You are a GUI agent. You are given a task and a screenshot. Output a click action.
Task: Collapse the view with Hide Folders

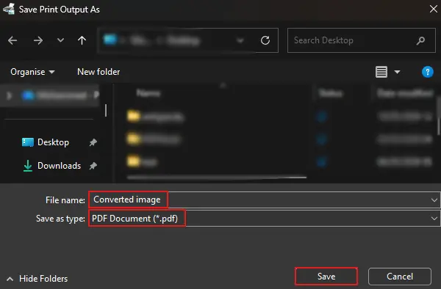37,279
